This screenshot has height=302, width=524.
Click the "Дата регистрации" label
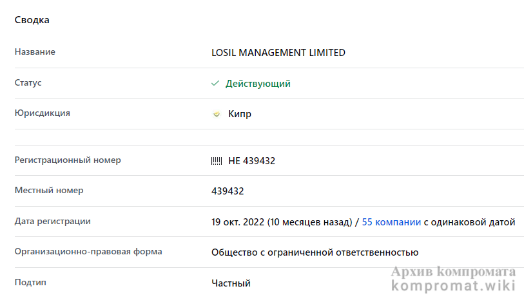pos(53,222)
